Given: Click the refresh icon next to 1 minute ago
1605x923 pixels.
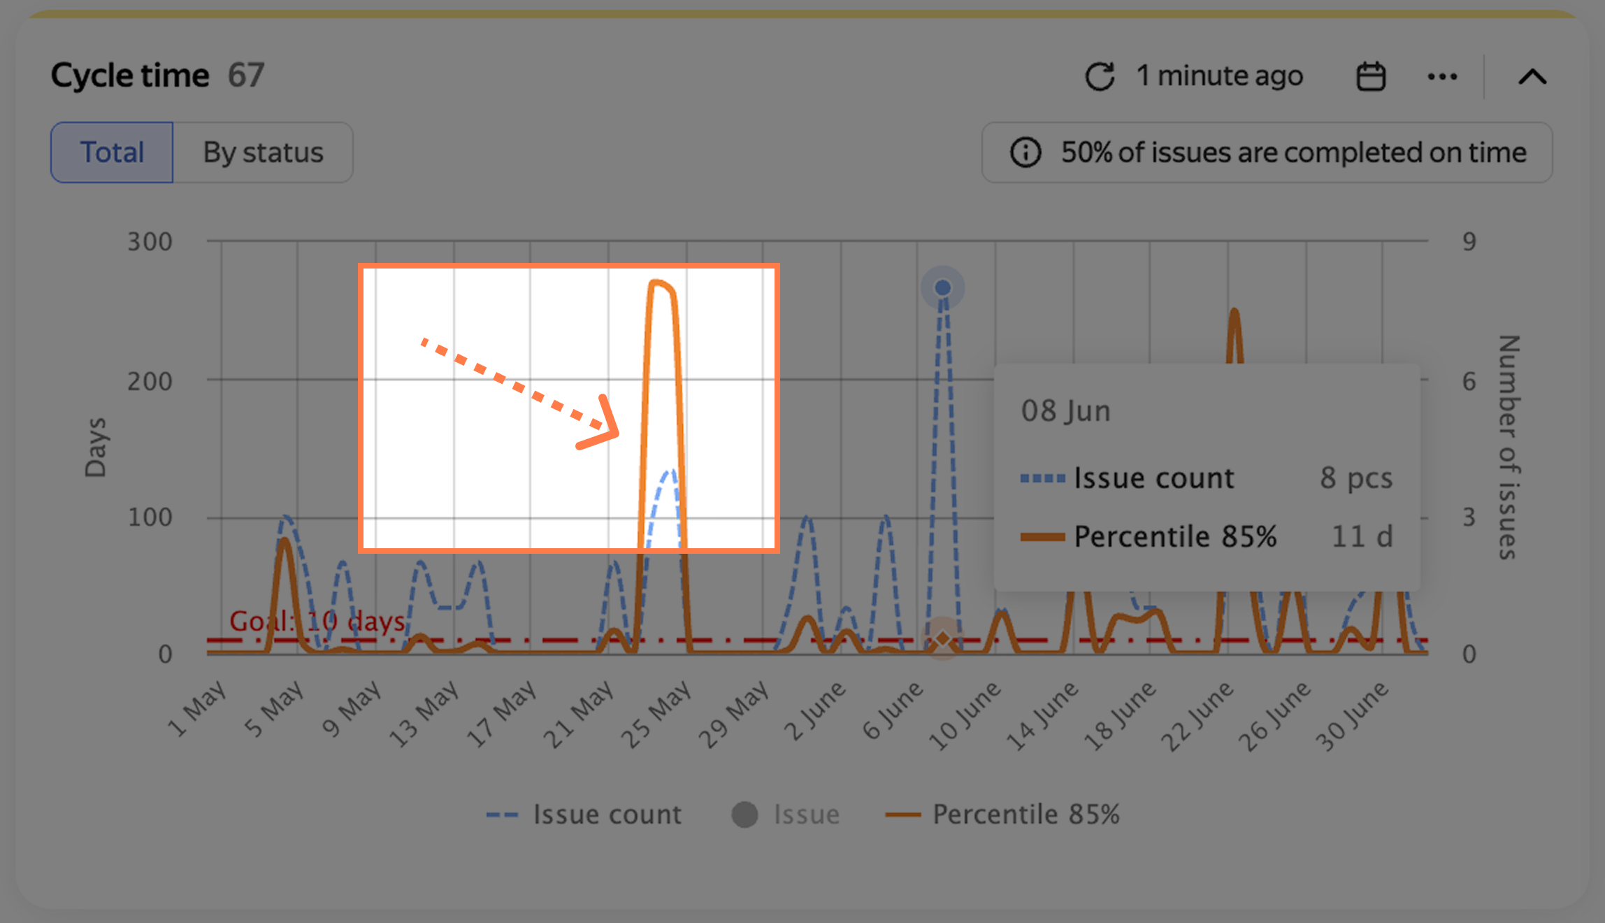Looking at the screenshot, I should (x=1100, y=76).
